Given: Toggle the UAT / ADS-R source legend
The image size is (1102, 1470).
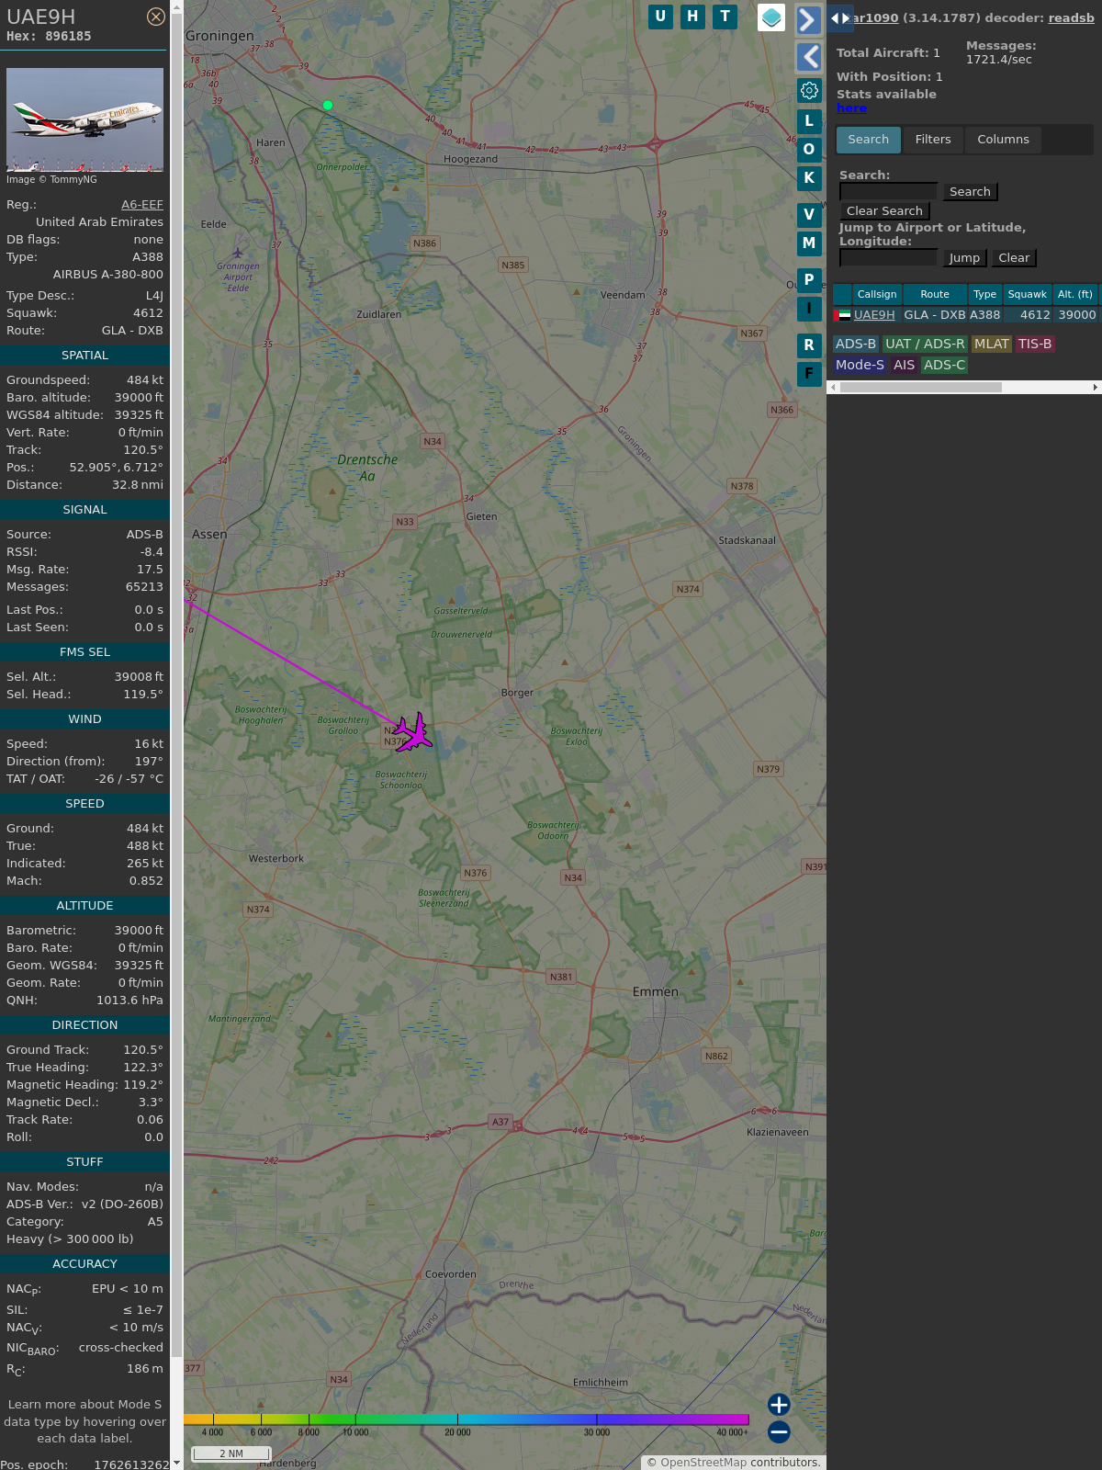Looking at the screenshot, I should (925, 344).
